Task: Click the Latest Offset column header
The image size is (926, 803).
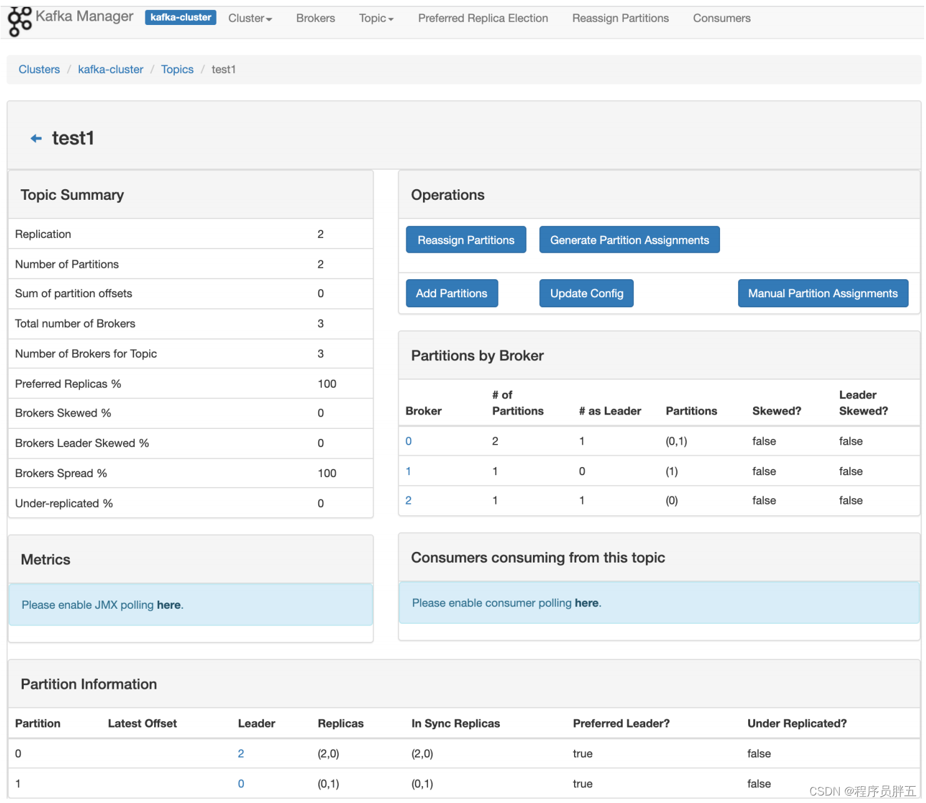Action: tap(142, 724)
